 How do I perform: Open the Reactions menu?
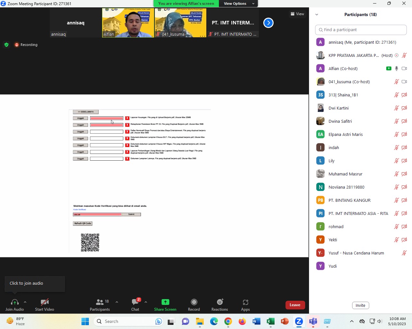pyautogui.click(x=220, y=302)
